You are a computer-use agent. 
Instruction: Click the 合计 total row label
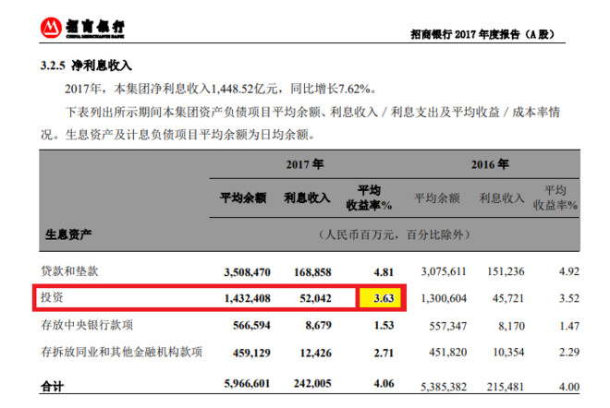pyautogui.click(x=53, y=386)
